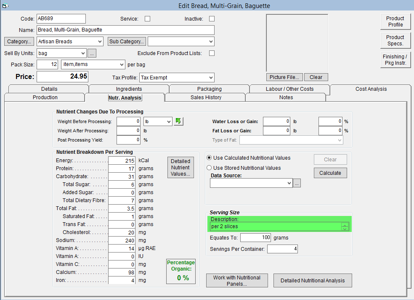Click the green weight unit convert icon

[178, 121]
